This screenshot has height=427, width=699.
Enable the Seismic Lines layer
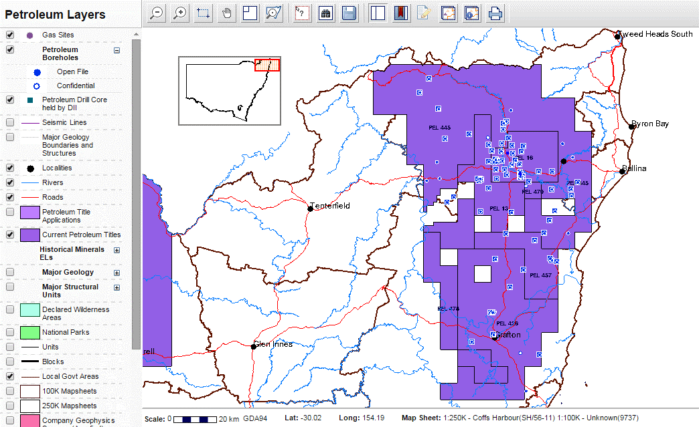[9, 122]
